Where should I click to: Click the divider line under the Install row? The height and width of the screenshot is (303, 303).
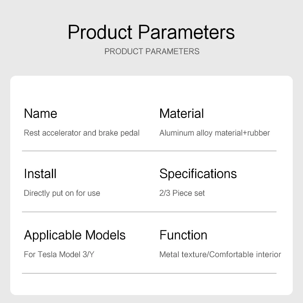(x=149, y=212)
